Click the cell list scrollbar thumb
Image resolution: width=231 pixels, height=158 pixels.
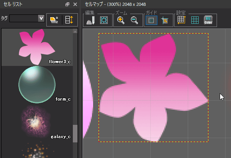75,134
